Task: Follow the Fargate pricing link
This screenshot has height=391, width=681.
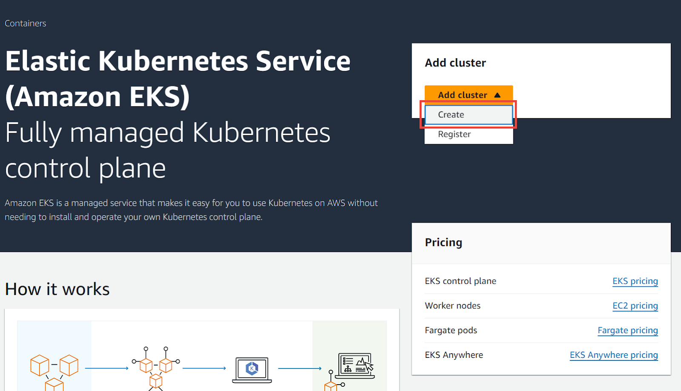Action: pos(628,330)
